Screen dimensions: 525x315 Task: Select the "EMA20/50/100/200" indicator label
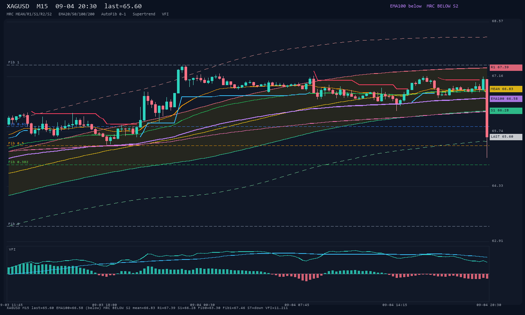(76, 14)
